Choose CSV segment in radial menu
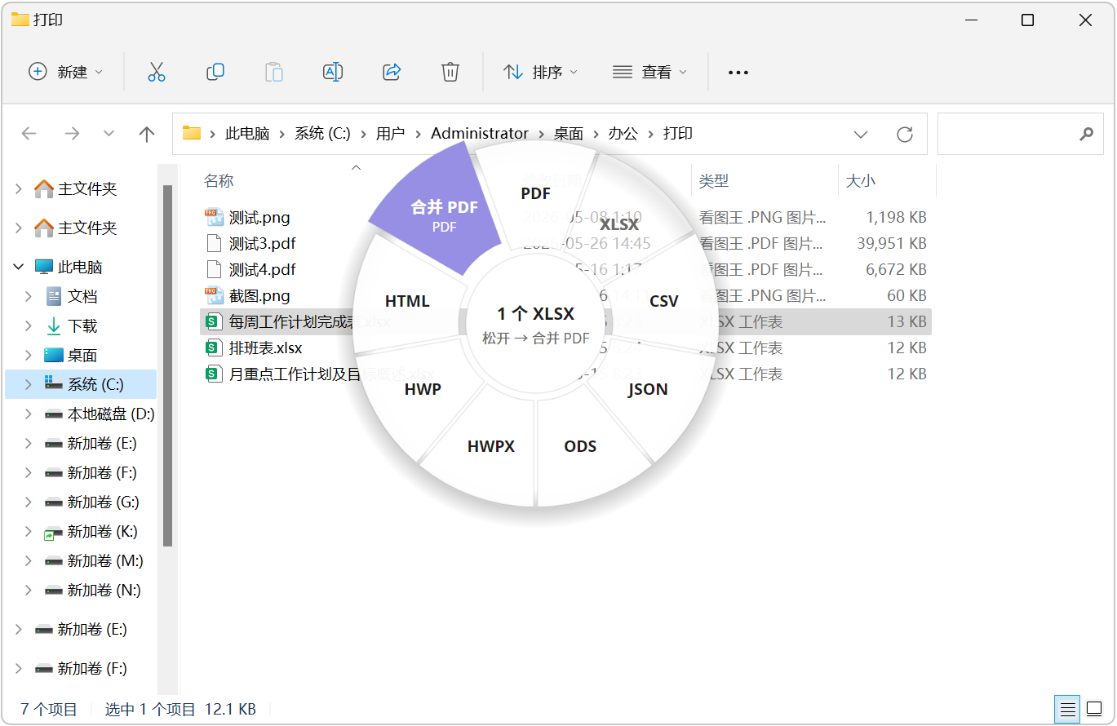This screenshot has width=1117, height=726. click(x=664, y=301)
